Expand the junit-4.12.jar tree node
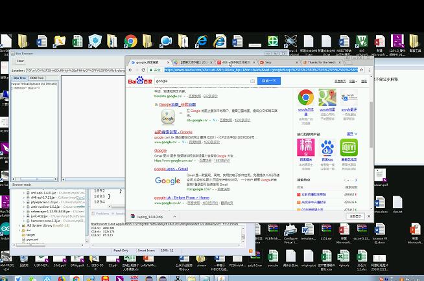The width and height of the screenshot is (424, 281). pos(24,216)
